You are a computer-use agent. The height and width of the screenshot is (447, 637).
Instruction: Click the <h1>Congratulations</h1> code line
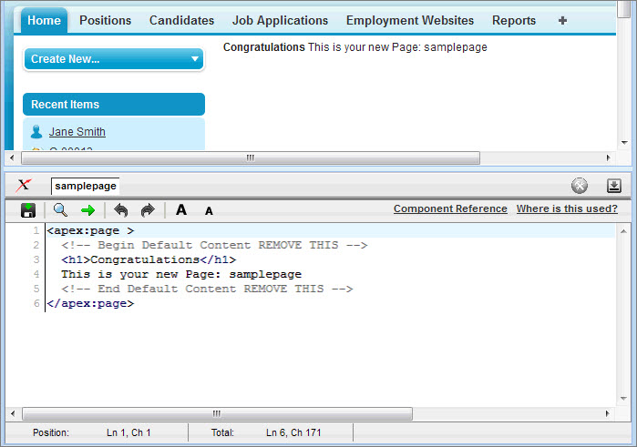point(149,259)
